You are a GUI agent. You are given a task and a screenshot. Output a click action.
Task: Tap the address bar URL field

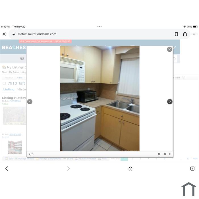click(x=85, y=34)
